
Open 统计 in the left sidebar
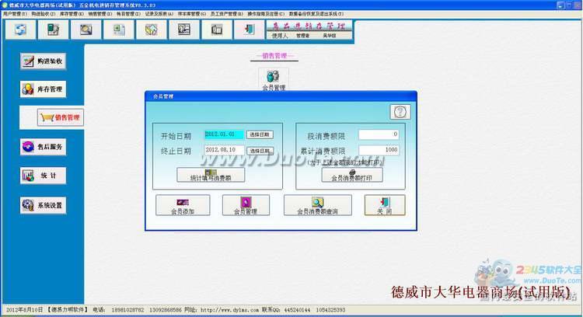43,176
